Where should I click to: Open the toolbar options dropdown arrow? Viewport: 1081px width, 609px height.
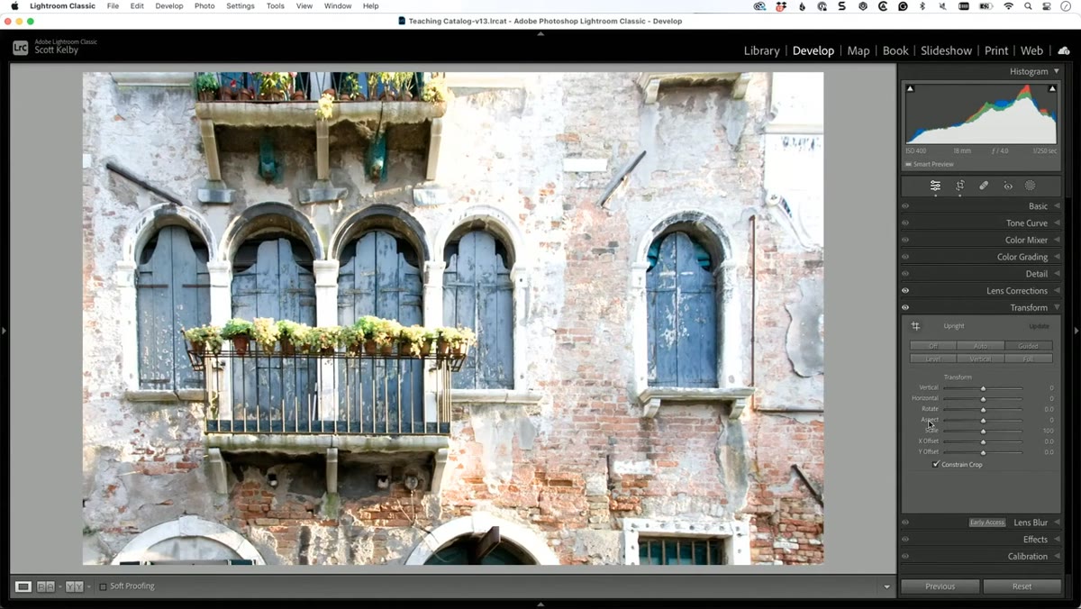point(886,586)
